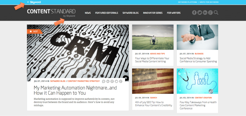Click the Jul 04, 2014 date text

point(141,98)
